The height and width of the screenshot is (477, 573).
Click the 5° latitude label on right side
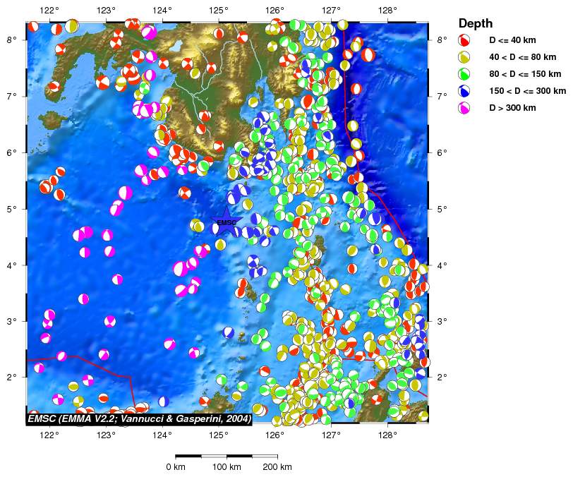coord(442,209)
